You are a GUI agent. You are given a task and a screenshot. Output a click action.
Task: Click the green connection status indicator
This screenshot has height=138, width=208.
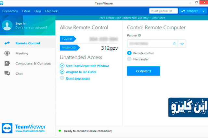pos(60,131)
